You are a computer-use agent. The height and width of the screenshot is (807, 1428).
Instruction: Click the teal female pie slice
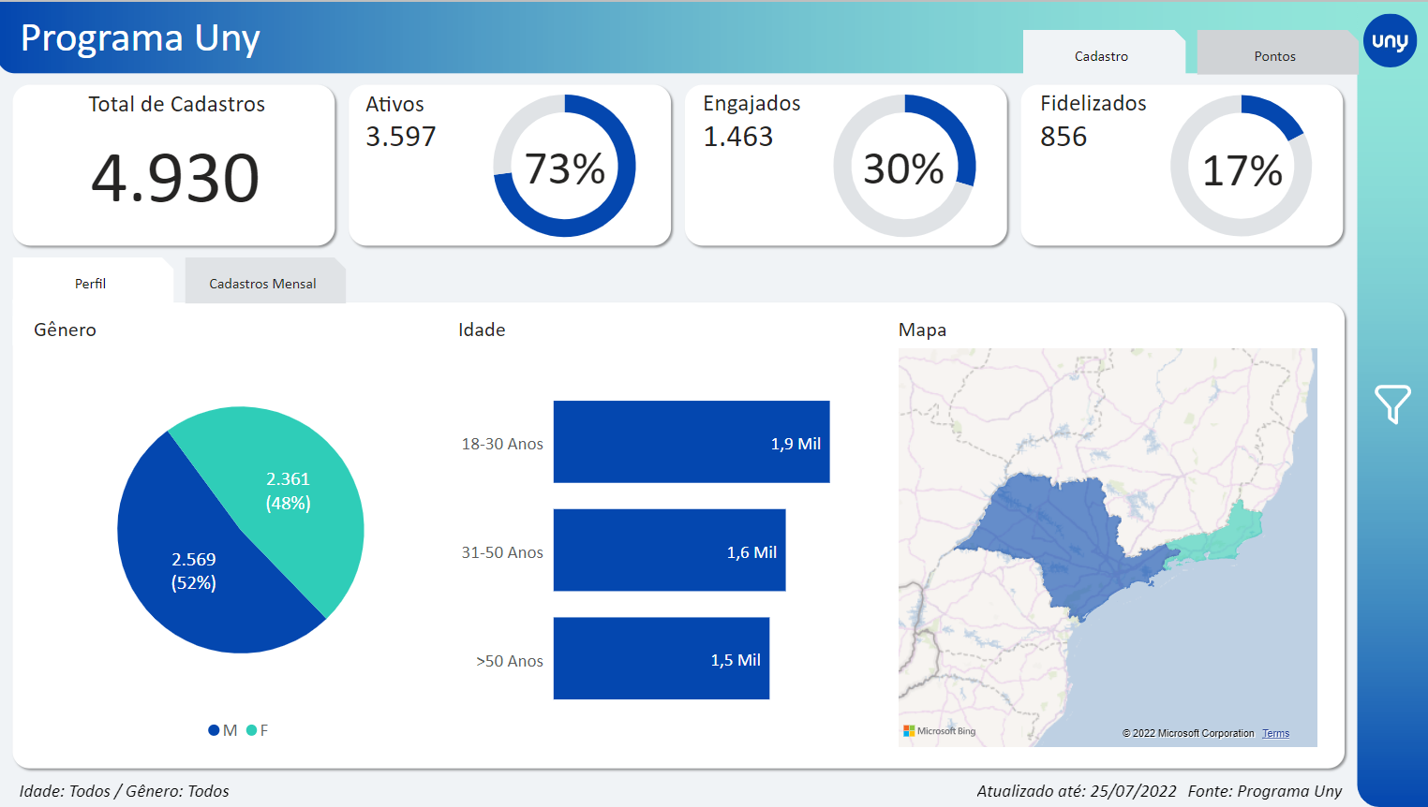(x=290, y=487)
